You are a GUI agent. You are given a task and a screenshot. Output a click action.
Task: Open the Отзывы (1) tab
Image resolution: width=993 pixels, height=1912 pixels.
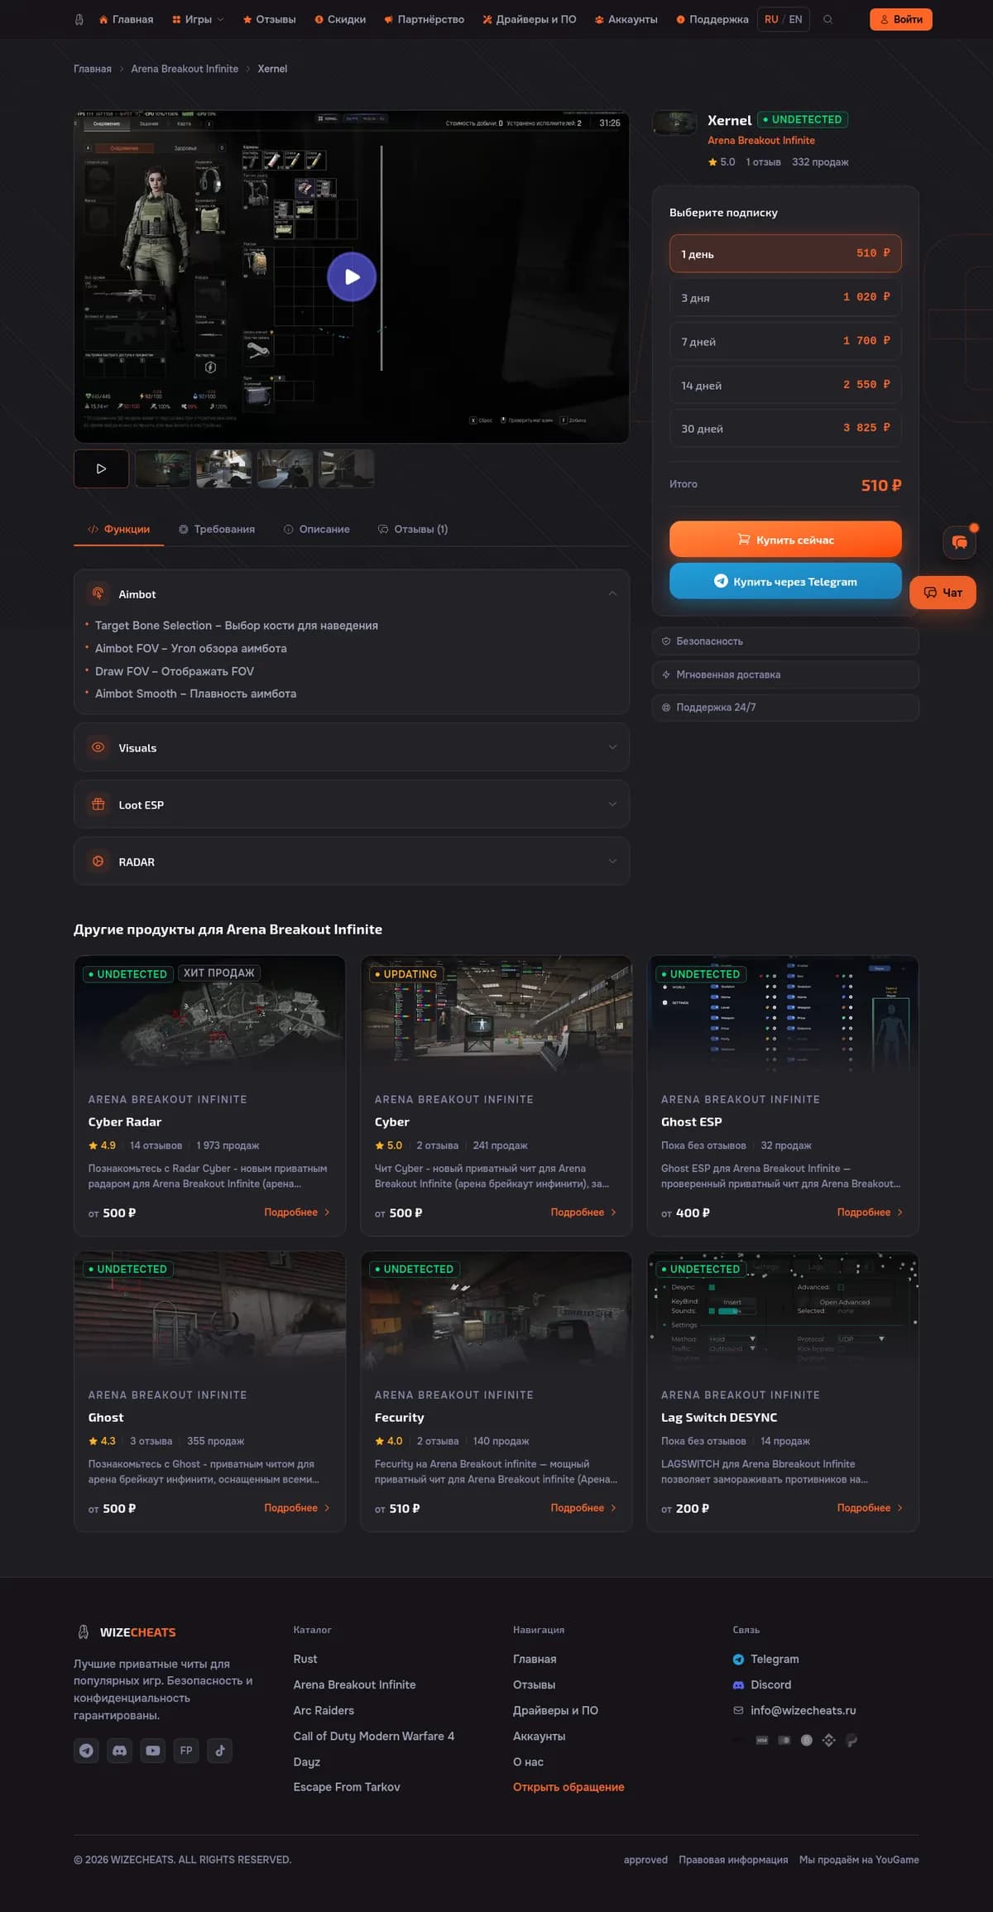(x=413, y=529)
